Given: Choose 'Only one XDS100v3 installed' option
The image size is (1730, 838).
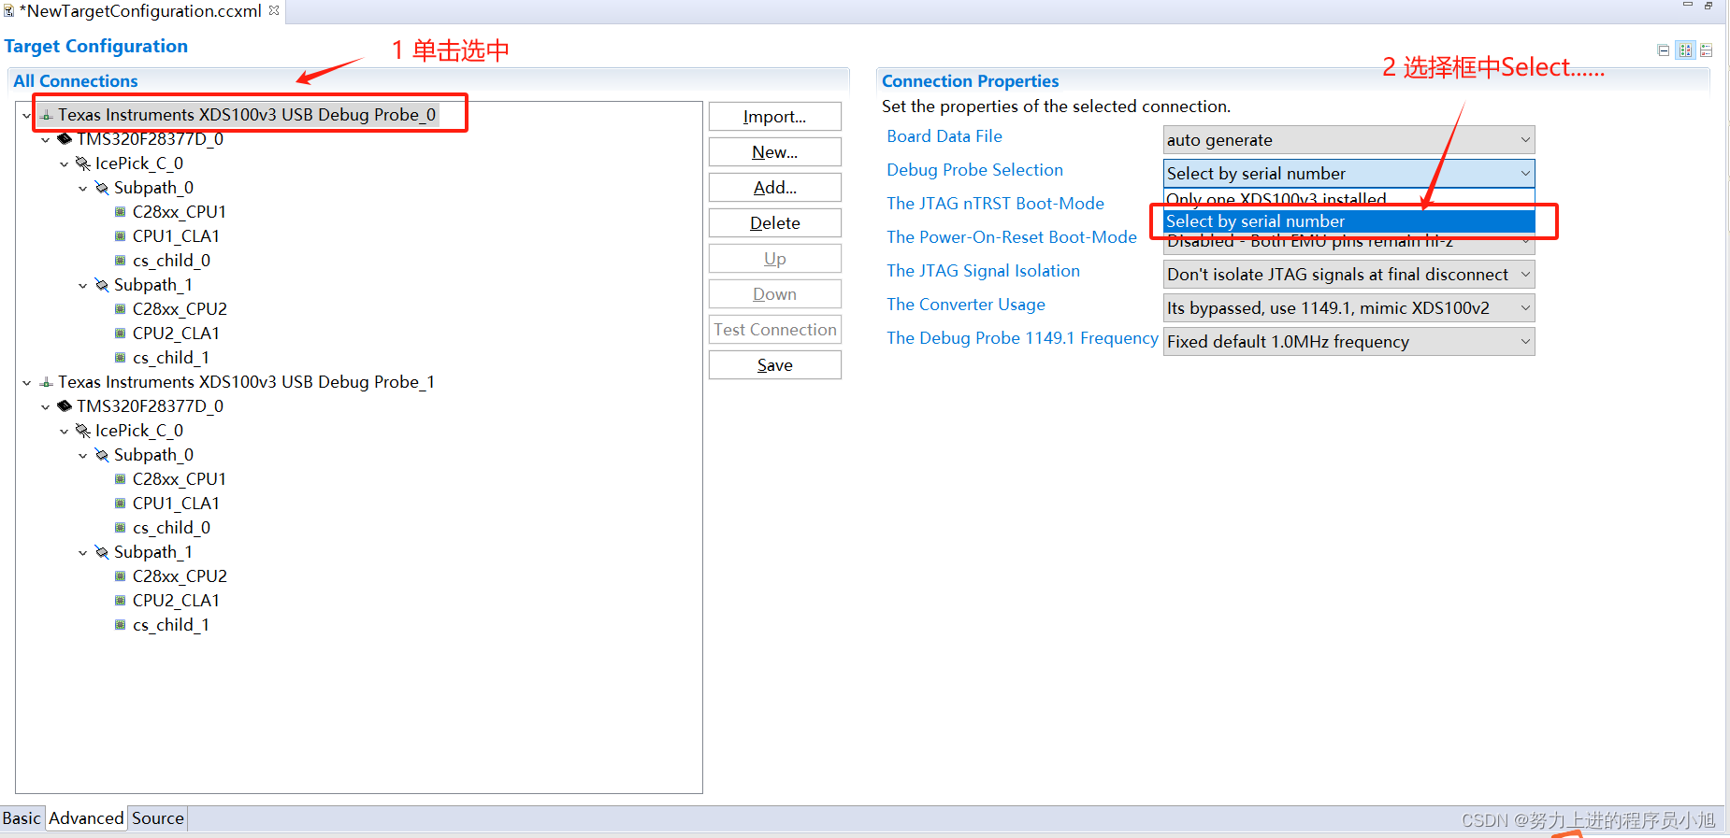Looking at the screenshot, I should (1348, 199).
